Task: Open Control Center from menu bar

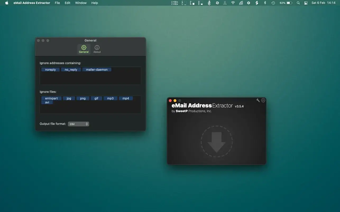Action: click(306, 3)
